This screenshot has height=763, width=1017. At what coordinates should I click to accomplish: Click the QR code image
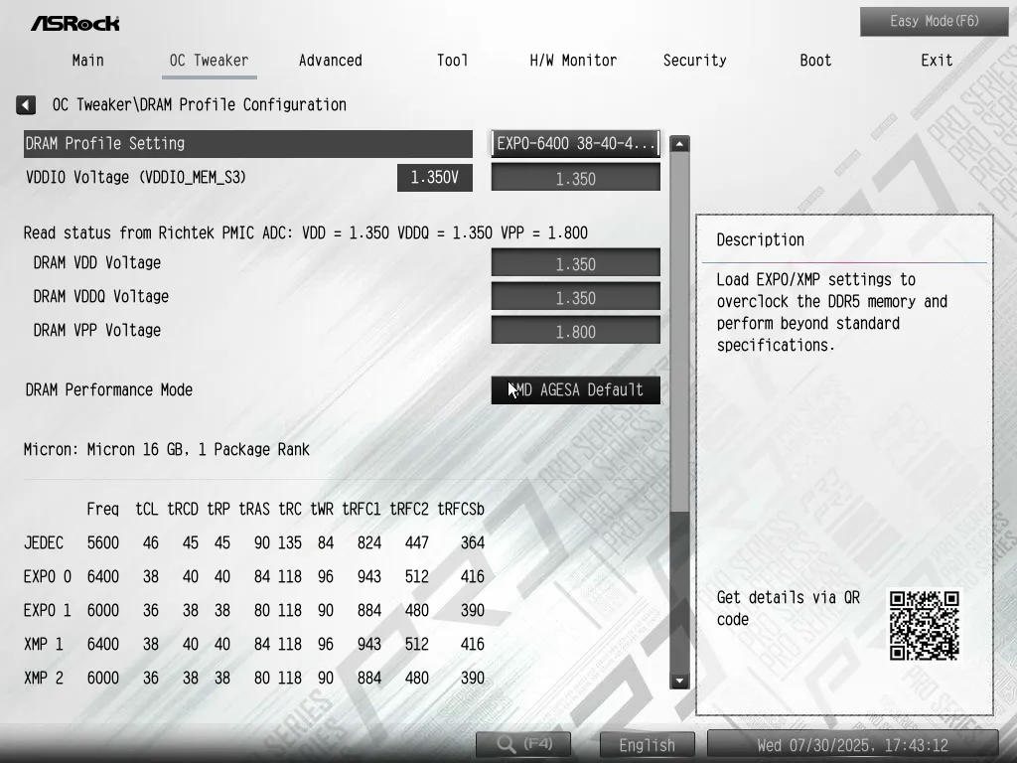[925, 625]
